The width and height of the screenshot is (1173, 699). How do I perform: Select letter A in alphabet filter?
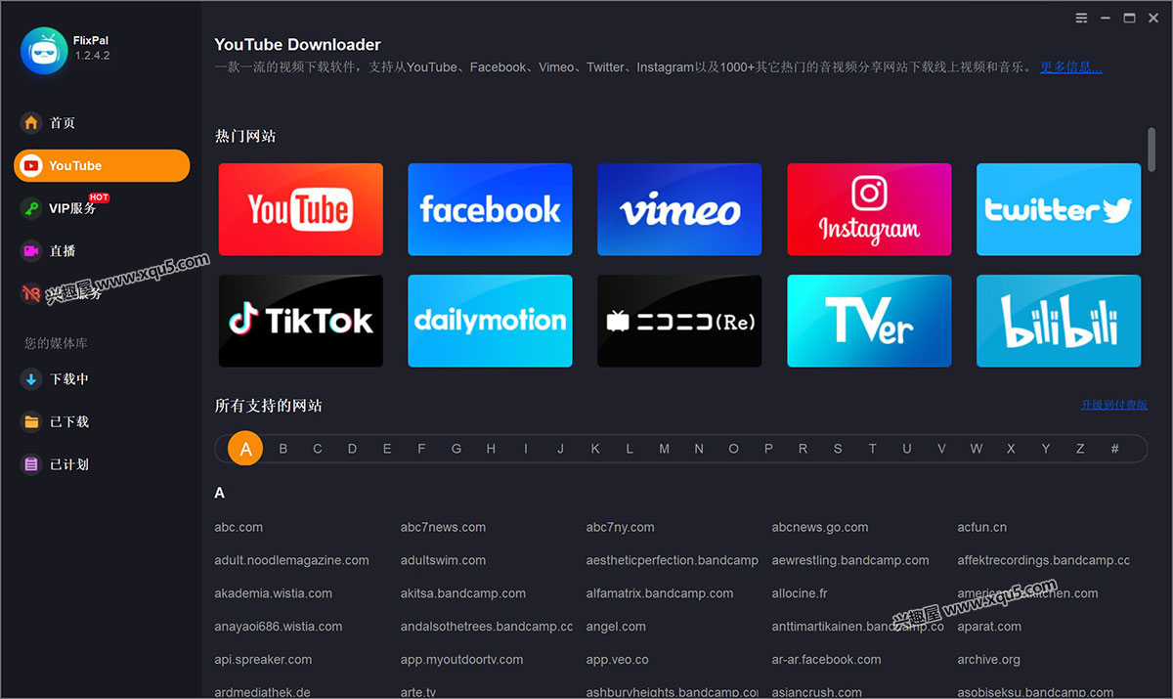(245, 449)
